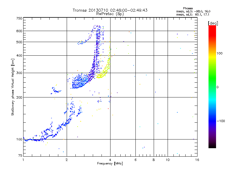
Task: Click the black bottom of the phase colorbar
Action: 212,146
